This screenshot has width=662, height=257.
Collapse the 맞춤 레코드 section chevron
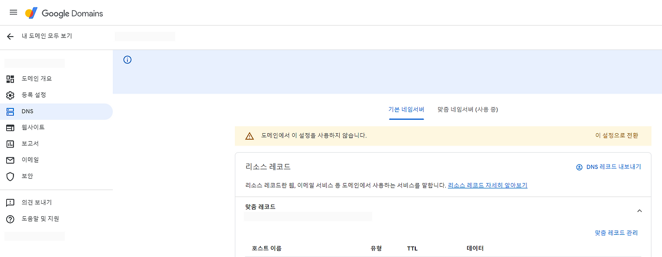click(639, 211)
